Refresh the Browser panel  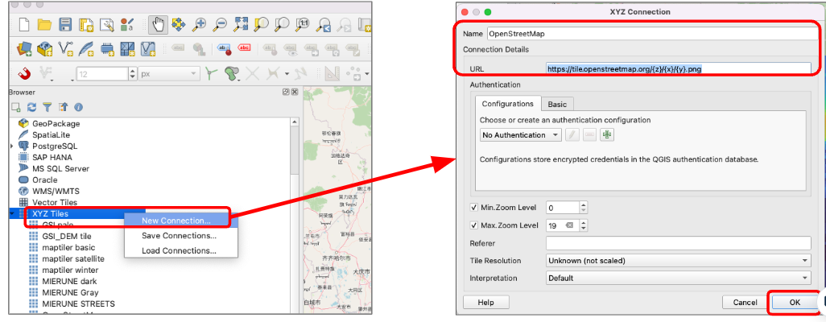[x=31, y=108]
